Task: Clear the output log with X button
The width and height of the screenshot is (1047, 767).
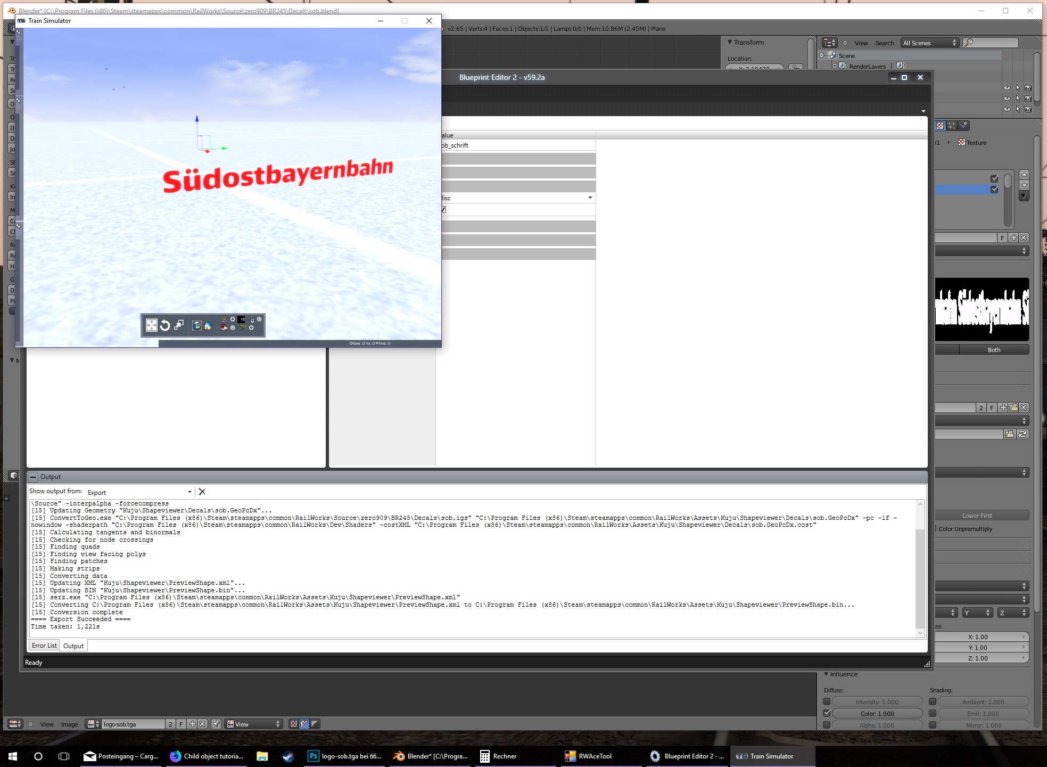Action: point(202,492)
